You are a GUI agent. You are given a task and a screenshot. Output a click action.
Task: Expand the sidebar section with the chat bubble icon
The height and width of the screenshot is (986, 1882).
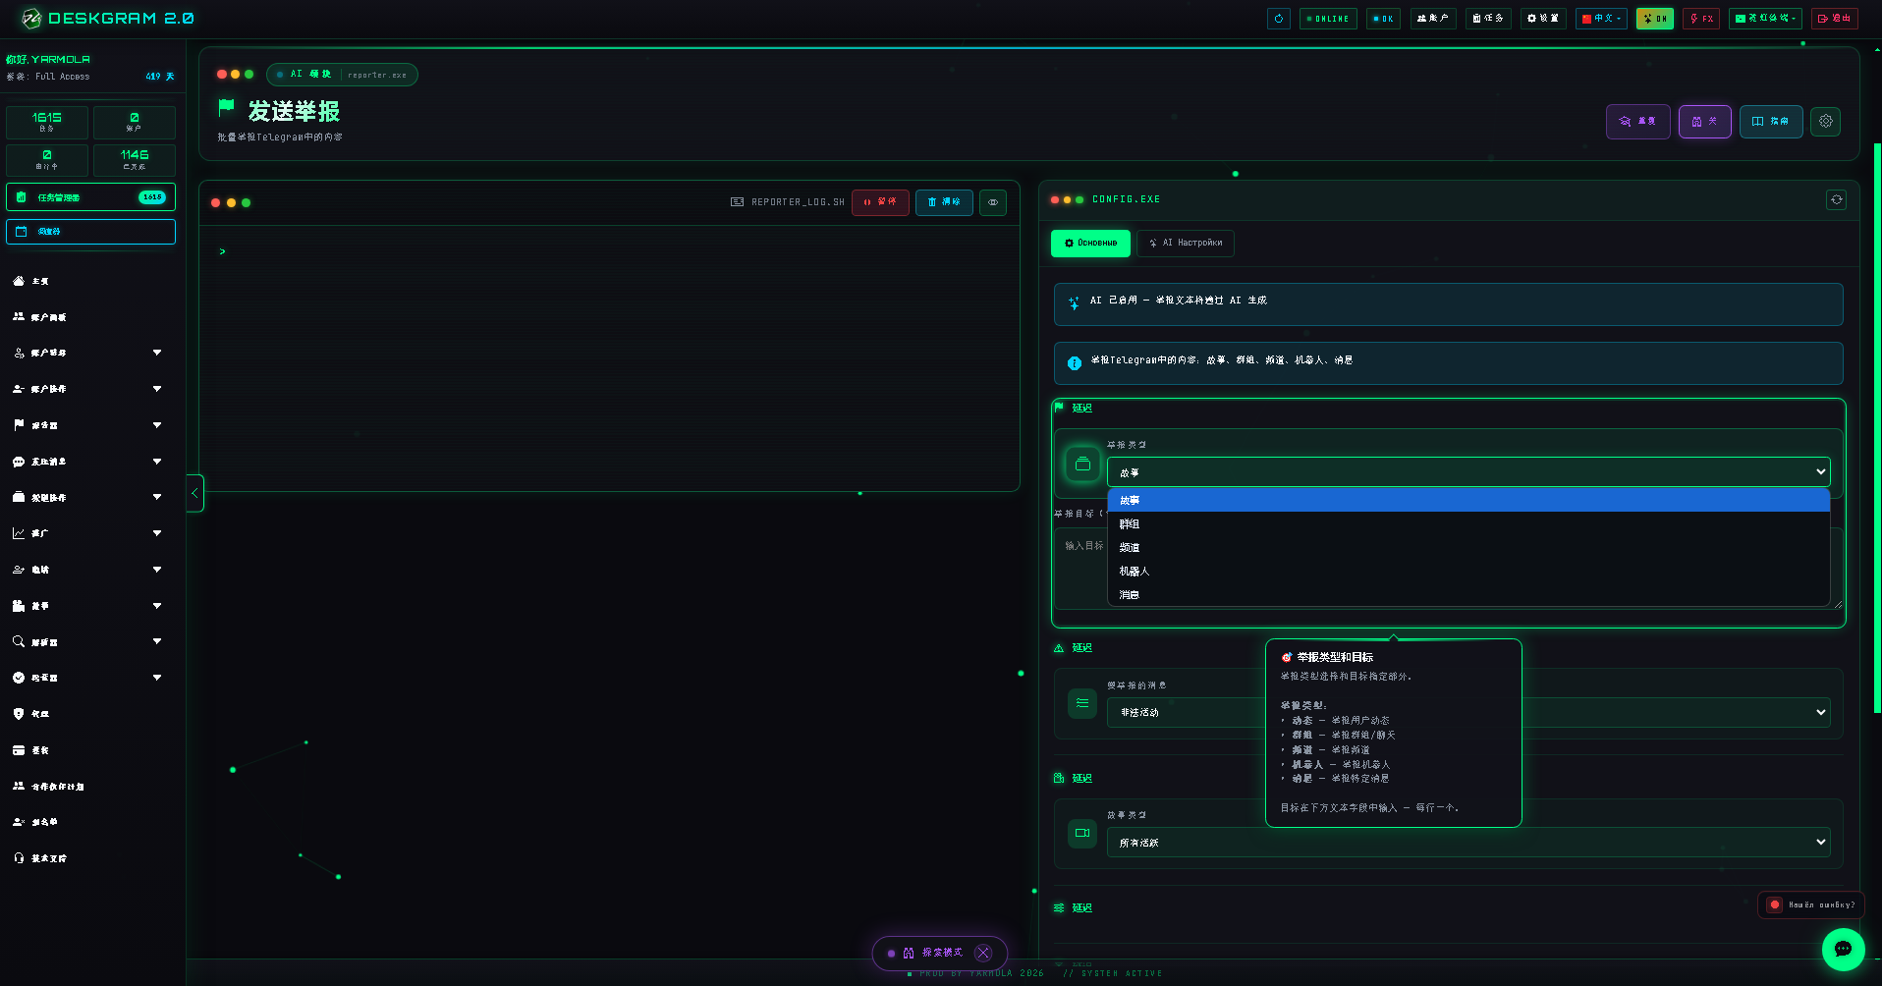point(88,462)
